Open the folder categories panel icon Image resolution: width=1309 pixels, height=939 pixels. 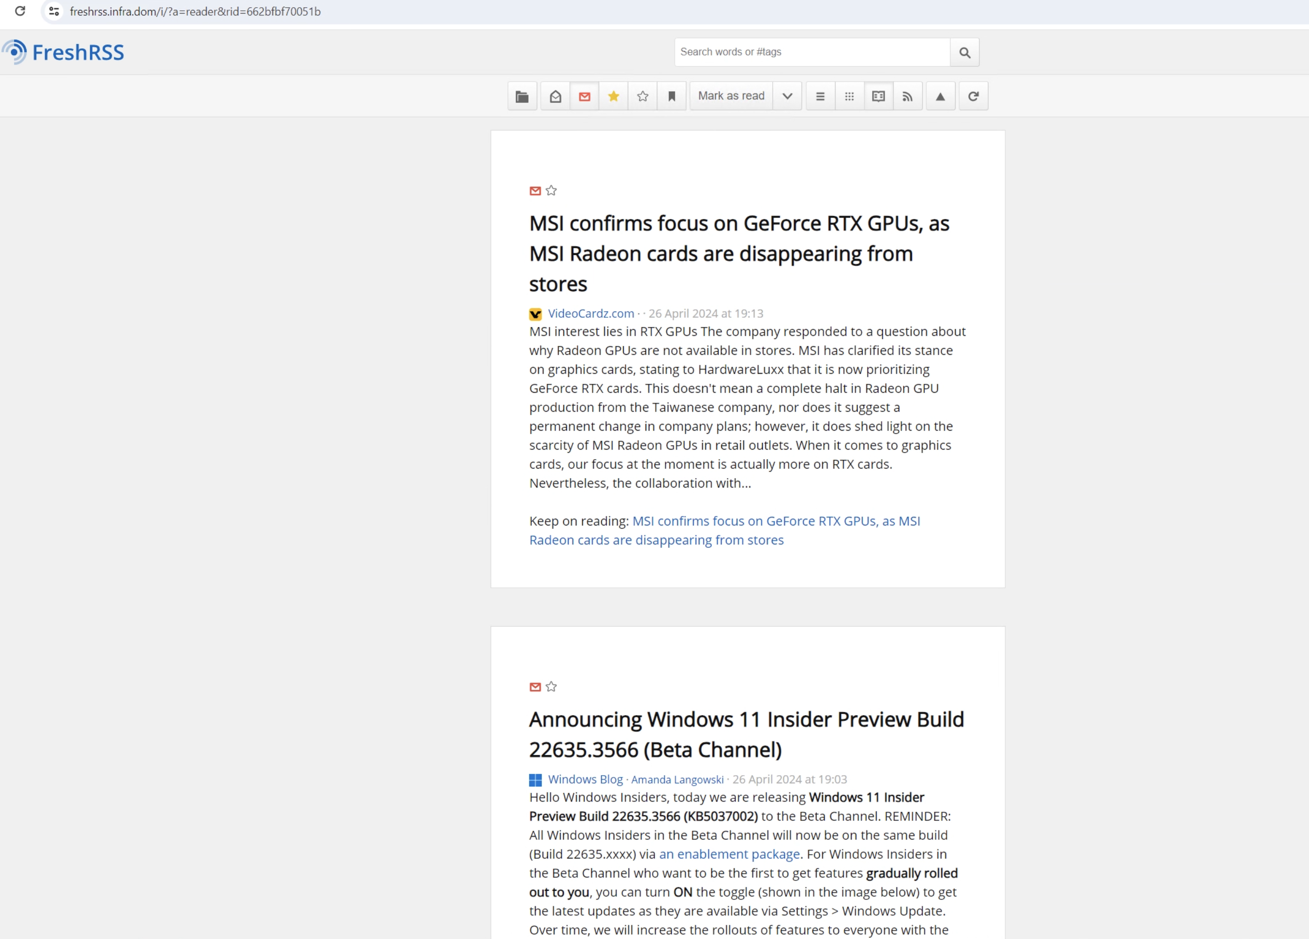click(522, 96)
